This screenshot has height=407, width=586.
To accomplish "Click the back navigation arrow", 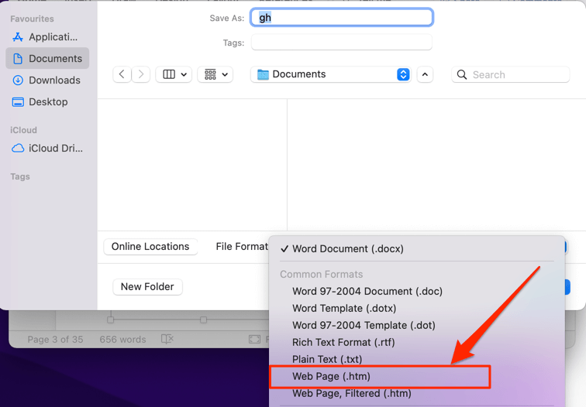I will click(x=122, y=74).
